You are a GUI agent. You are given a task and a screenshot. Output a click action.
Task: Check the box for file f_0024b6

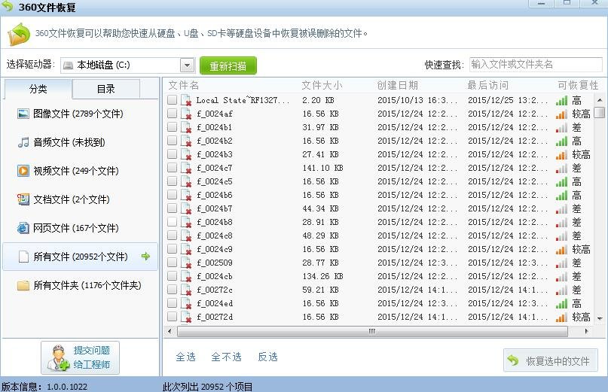pyautogui.click(x=173, y=195)
